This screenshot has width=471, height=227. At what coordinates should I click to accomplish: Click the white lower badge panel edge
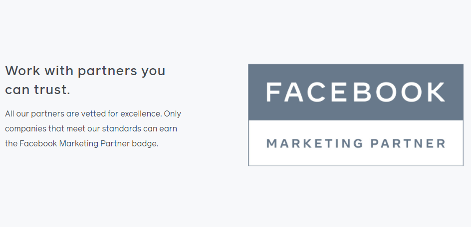point(356,143)
